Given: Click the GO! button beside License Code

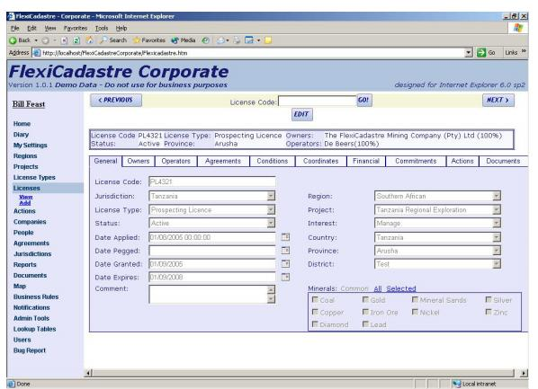Looking at the screenshot, I should [x=364, y=100].
